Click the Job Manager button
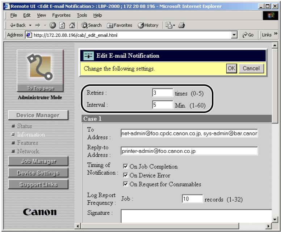This screenshot has width=281, height=232. (x=38, y=161)
